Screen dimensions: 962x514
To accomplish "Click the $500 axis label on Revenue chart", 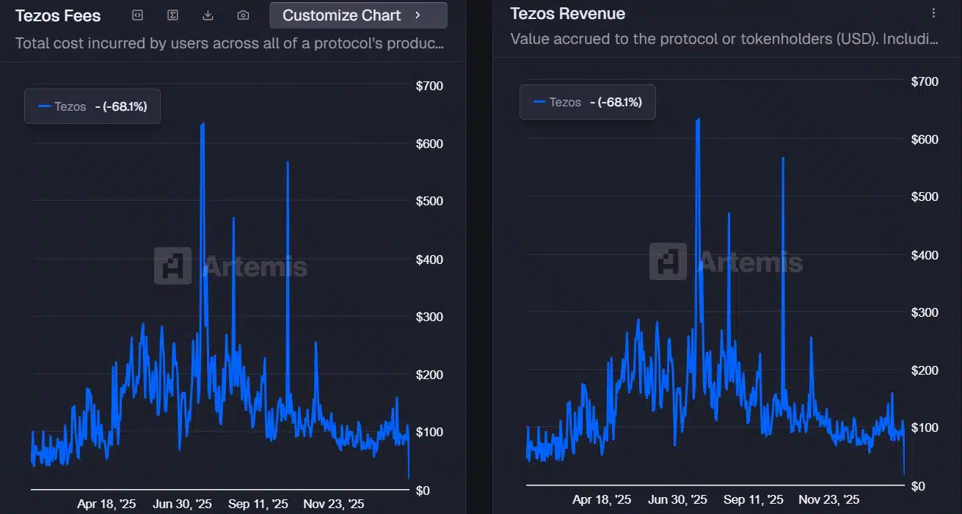I will 925,197.
